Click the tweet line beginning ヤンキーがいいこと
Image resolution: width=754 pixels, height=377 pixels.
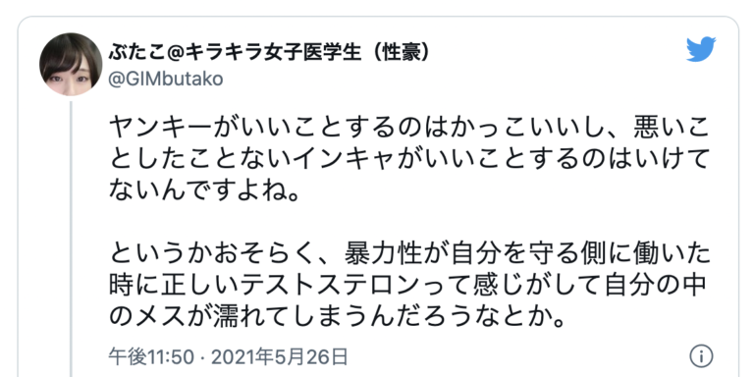pos(409,131)
